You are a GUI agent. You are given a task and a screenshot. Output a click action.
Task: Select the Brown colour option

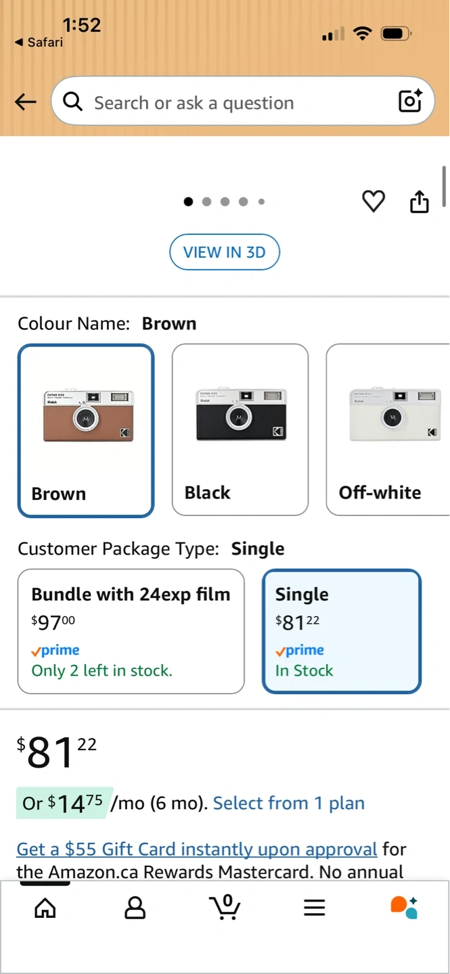pos(86,430)
